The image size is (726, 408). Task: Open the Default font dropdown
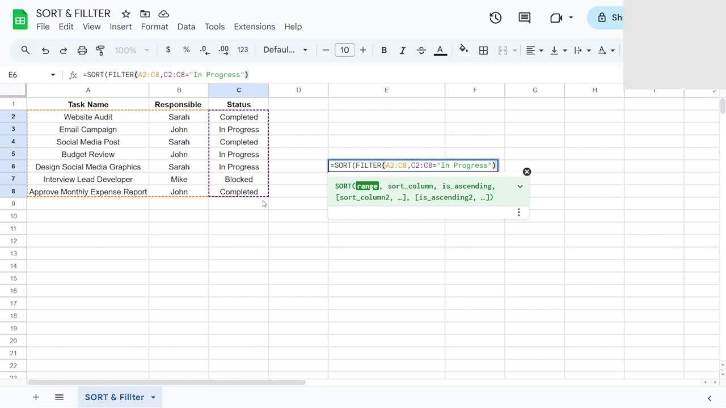point(285,50)
